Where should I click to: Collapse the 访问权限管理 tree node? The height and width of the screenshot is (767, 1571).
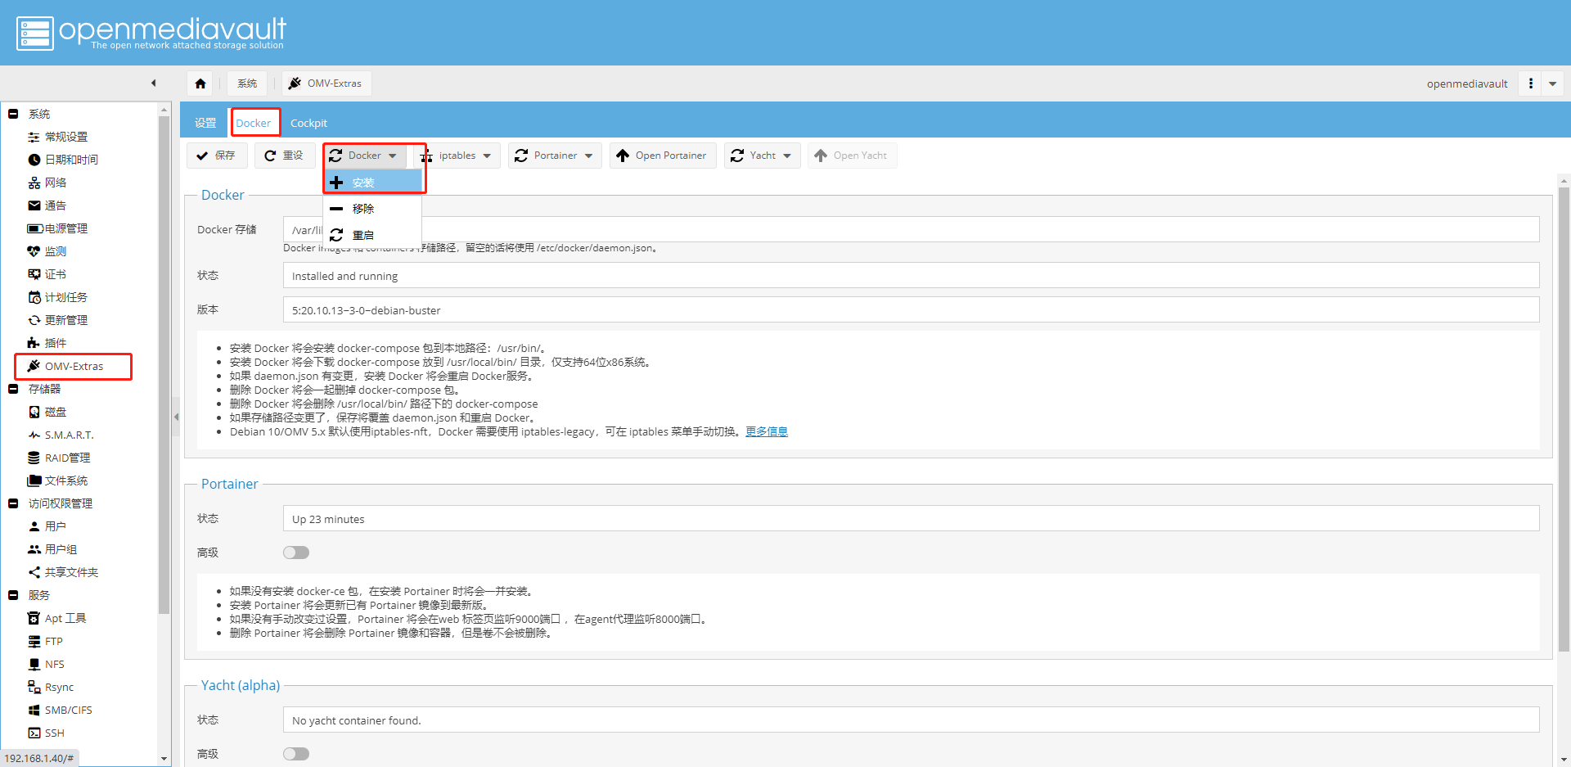13,503
